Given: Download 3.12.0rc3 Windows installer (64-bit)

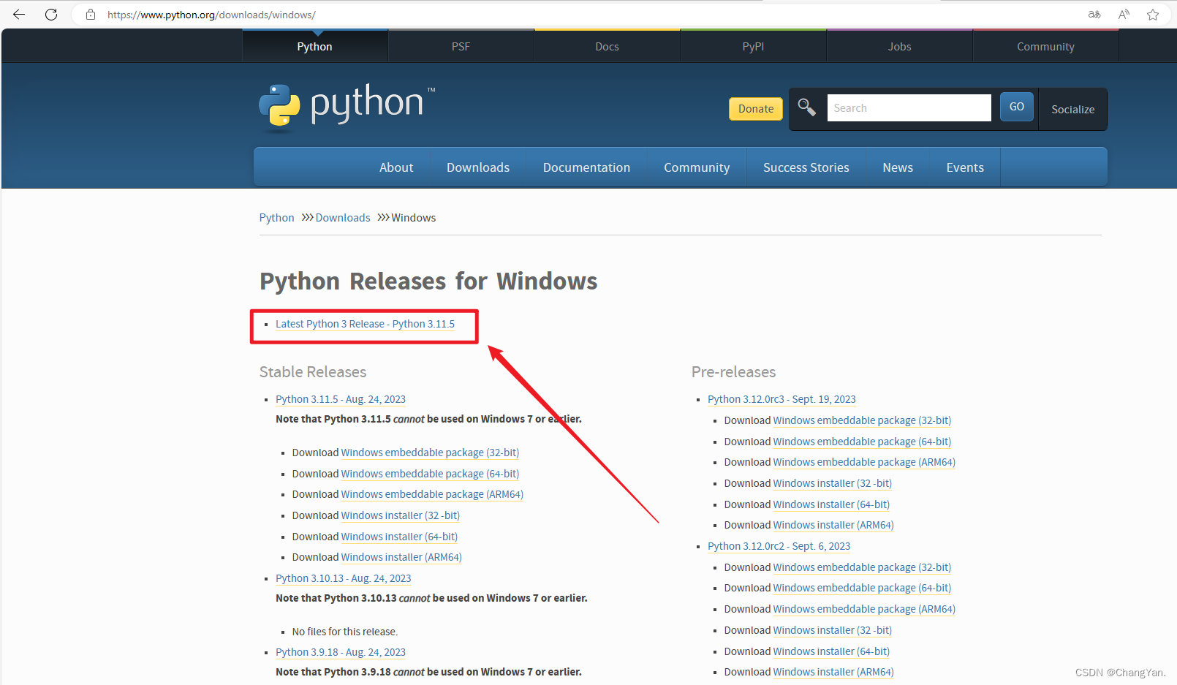Looking at the screenshot, I should tap(831, 504).
